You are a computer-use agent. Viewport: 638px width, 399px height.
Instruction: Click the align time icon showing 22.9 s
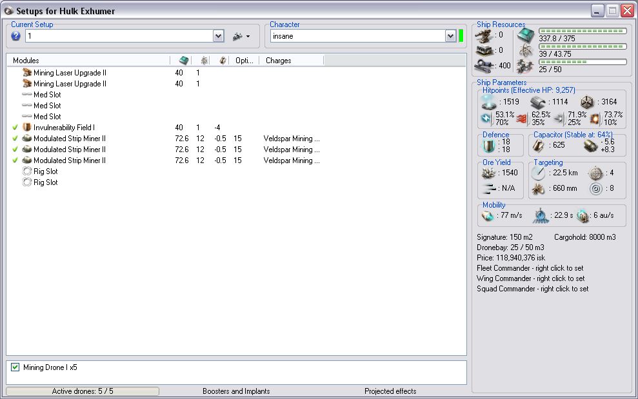click(541, 215)
